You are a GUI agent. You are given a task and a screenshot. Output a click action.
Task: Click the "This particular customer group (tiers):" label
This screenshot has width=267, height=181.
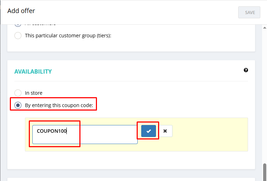68,36
